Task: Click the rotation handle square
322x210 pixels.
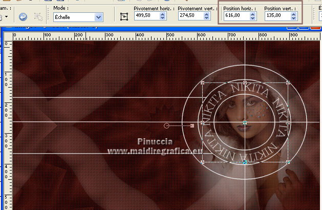Action: 192,125
